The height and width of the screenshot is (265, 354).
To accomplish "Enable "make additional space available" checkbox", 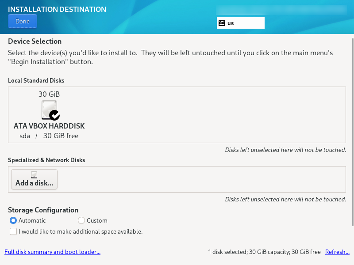I will [x=13, y=231].
